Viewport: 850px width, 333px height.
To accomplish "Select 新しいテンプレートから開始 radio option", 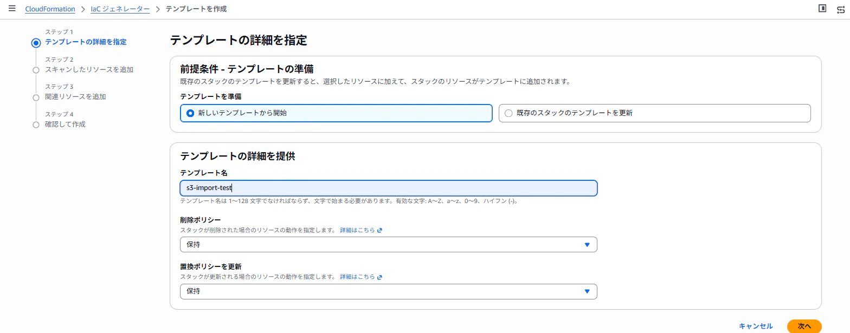I will [336, 113].
